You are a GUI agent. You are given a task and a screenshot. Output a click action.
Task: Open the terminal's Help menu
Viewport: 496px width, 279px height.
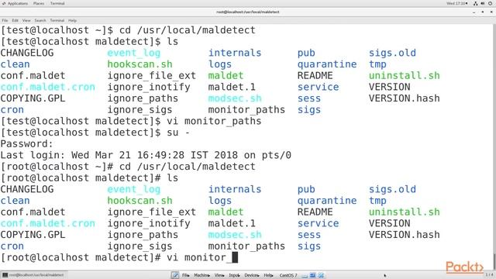coord(72,21)
